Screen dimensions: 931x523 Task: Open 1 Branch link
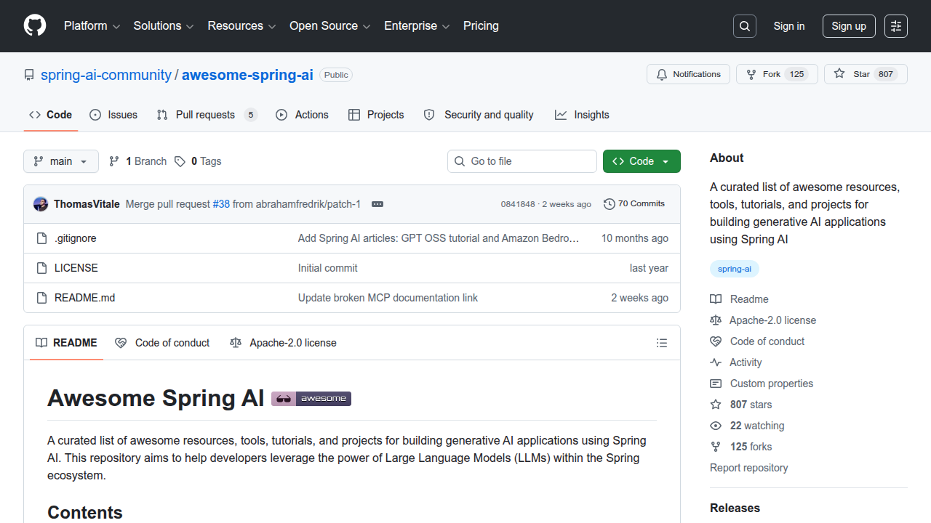coord(138,161)
